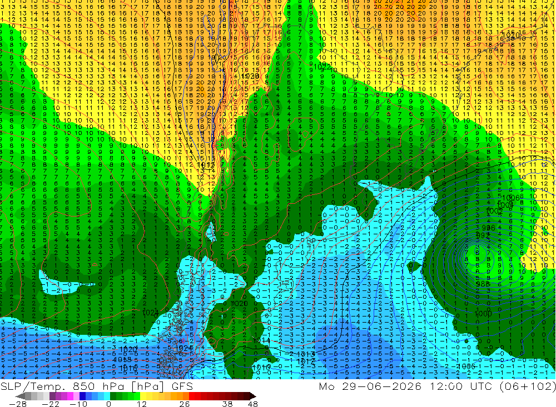The image size is (556, 407).
Task: Click the colorbar label "38"
Action: click(227, 404)
